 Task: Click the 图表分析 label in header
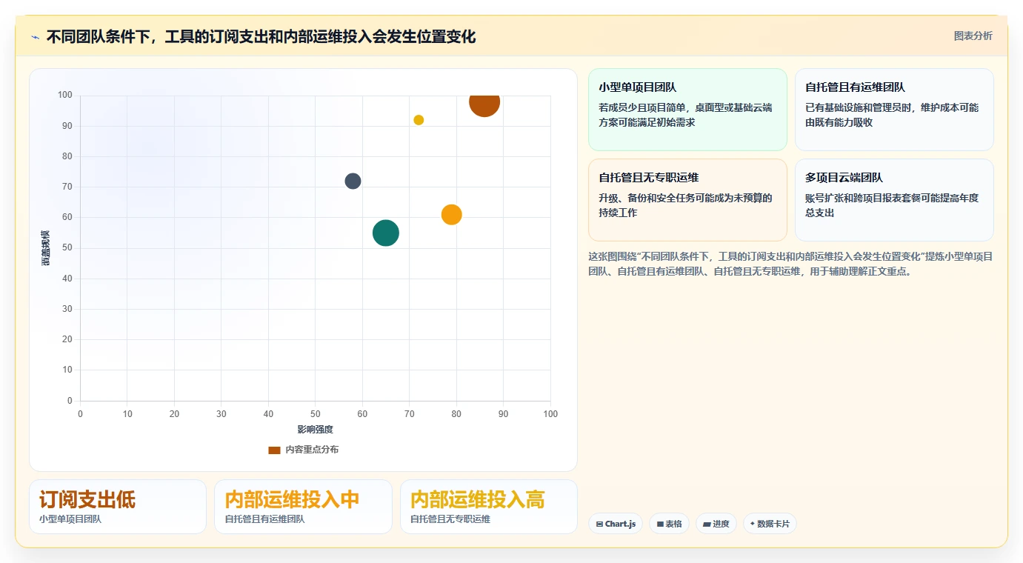tap(973, 36)
